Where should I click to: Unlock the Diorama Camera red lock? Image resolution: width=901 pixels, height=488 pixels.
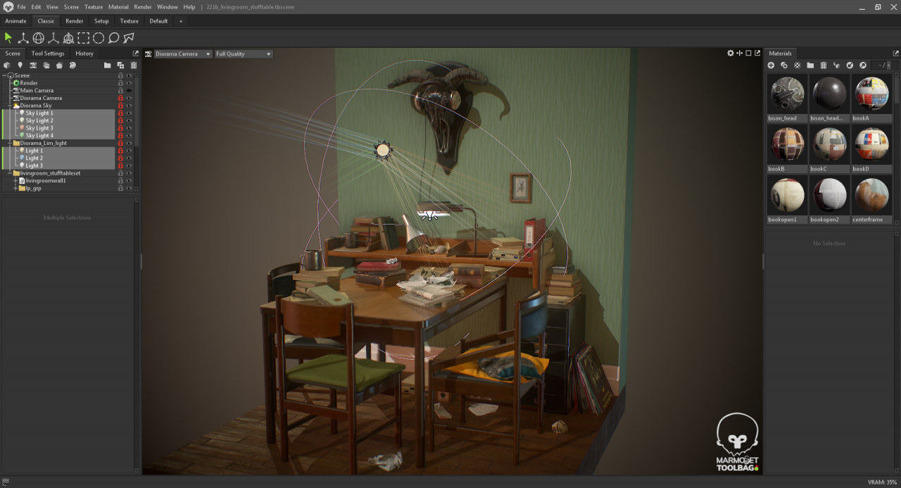[x=120, y=99]
